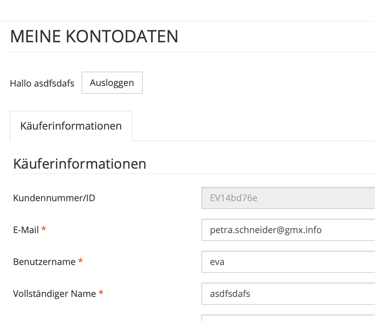Viewport: 375px width, 321px height.
Task: Click empty tab strip right of Käuferinformationen tab
Action: (253, 127)
